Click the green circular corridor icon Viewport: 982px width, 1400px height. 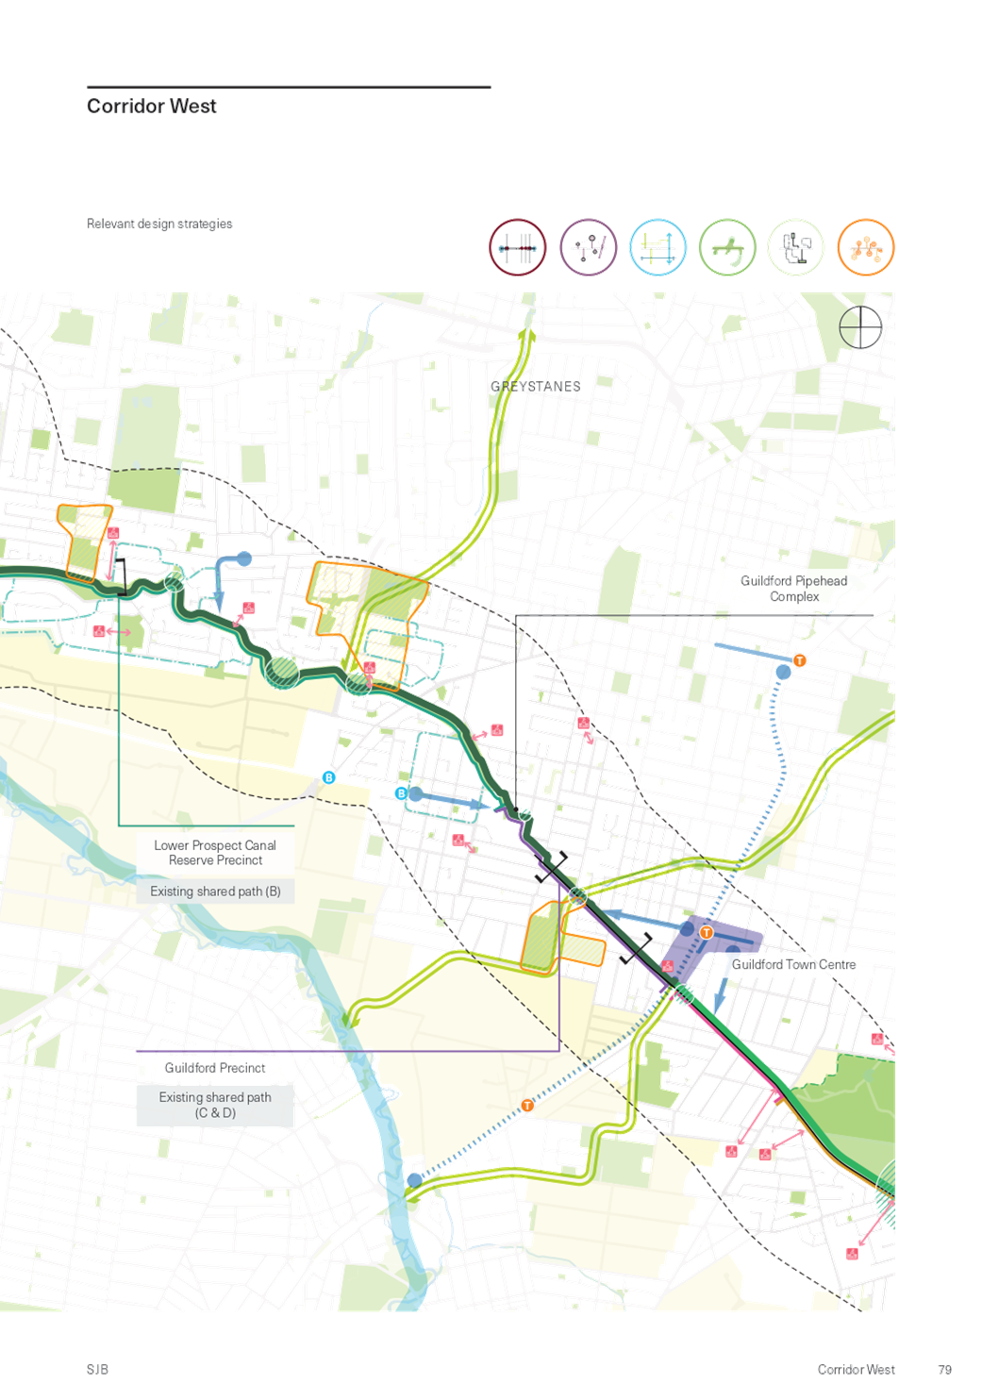tap(727, 247)
